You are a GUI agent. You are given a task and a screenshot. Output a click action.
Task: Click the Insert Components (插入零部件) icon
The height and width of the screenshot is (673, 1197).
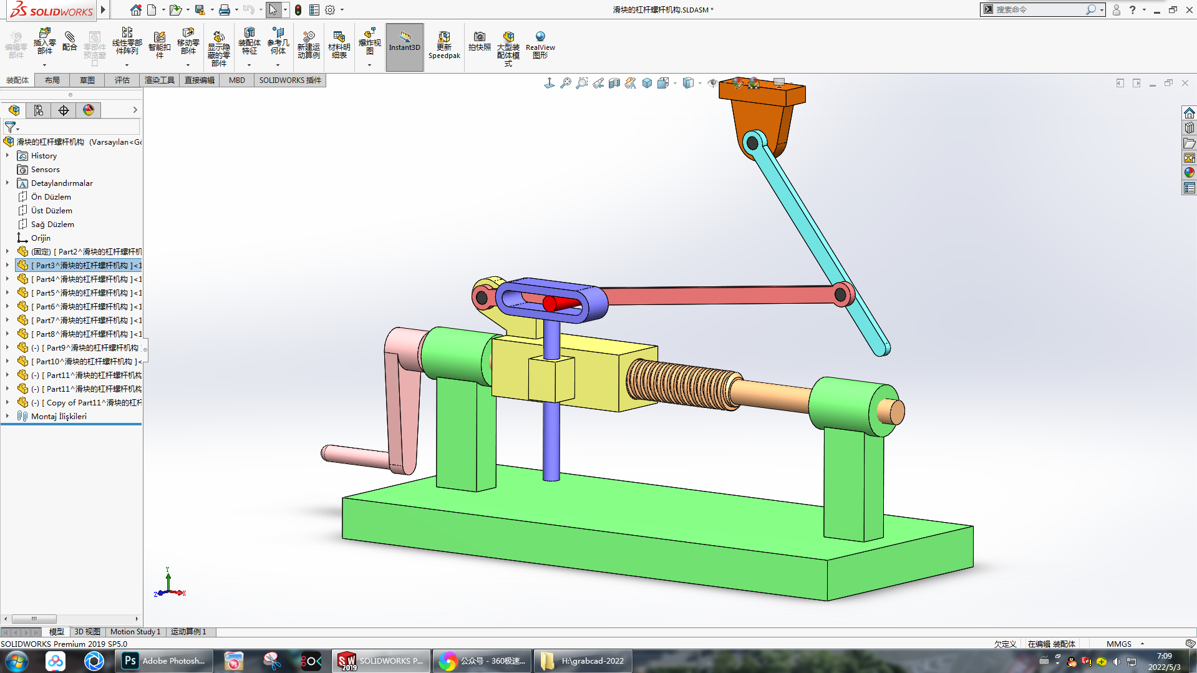[x=44, y=41]
